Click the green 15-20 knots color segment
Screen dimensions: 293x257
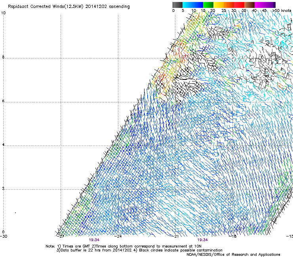click(208, 5)
